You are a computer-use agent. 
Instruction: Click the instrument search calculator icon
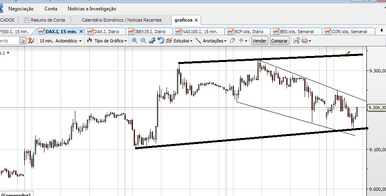22,40
